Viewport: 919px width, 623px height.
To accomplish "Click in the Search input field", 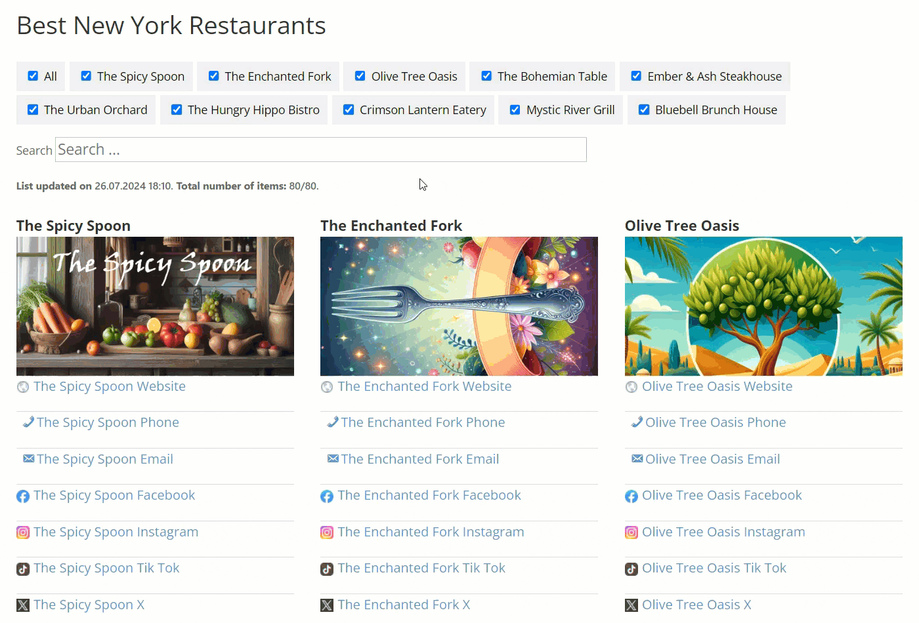I will (321, 150).
